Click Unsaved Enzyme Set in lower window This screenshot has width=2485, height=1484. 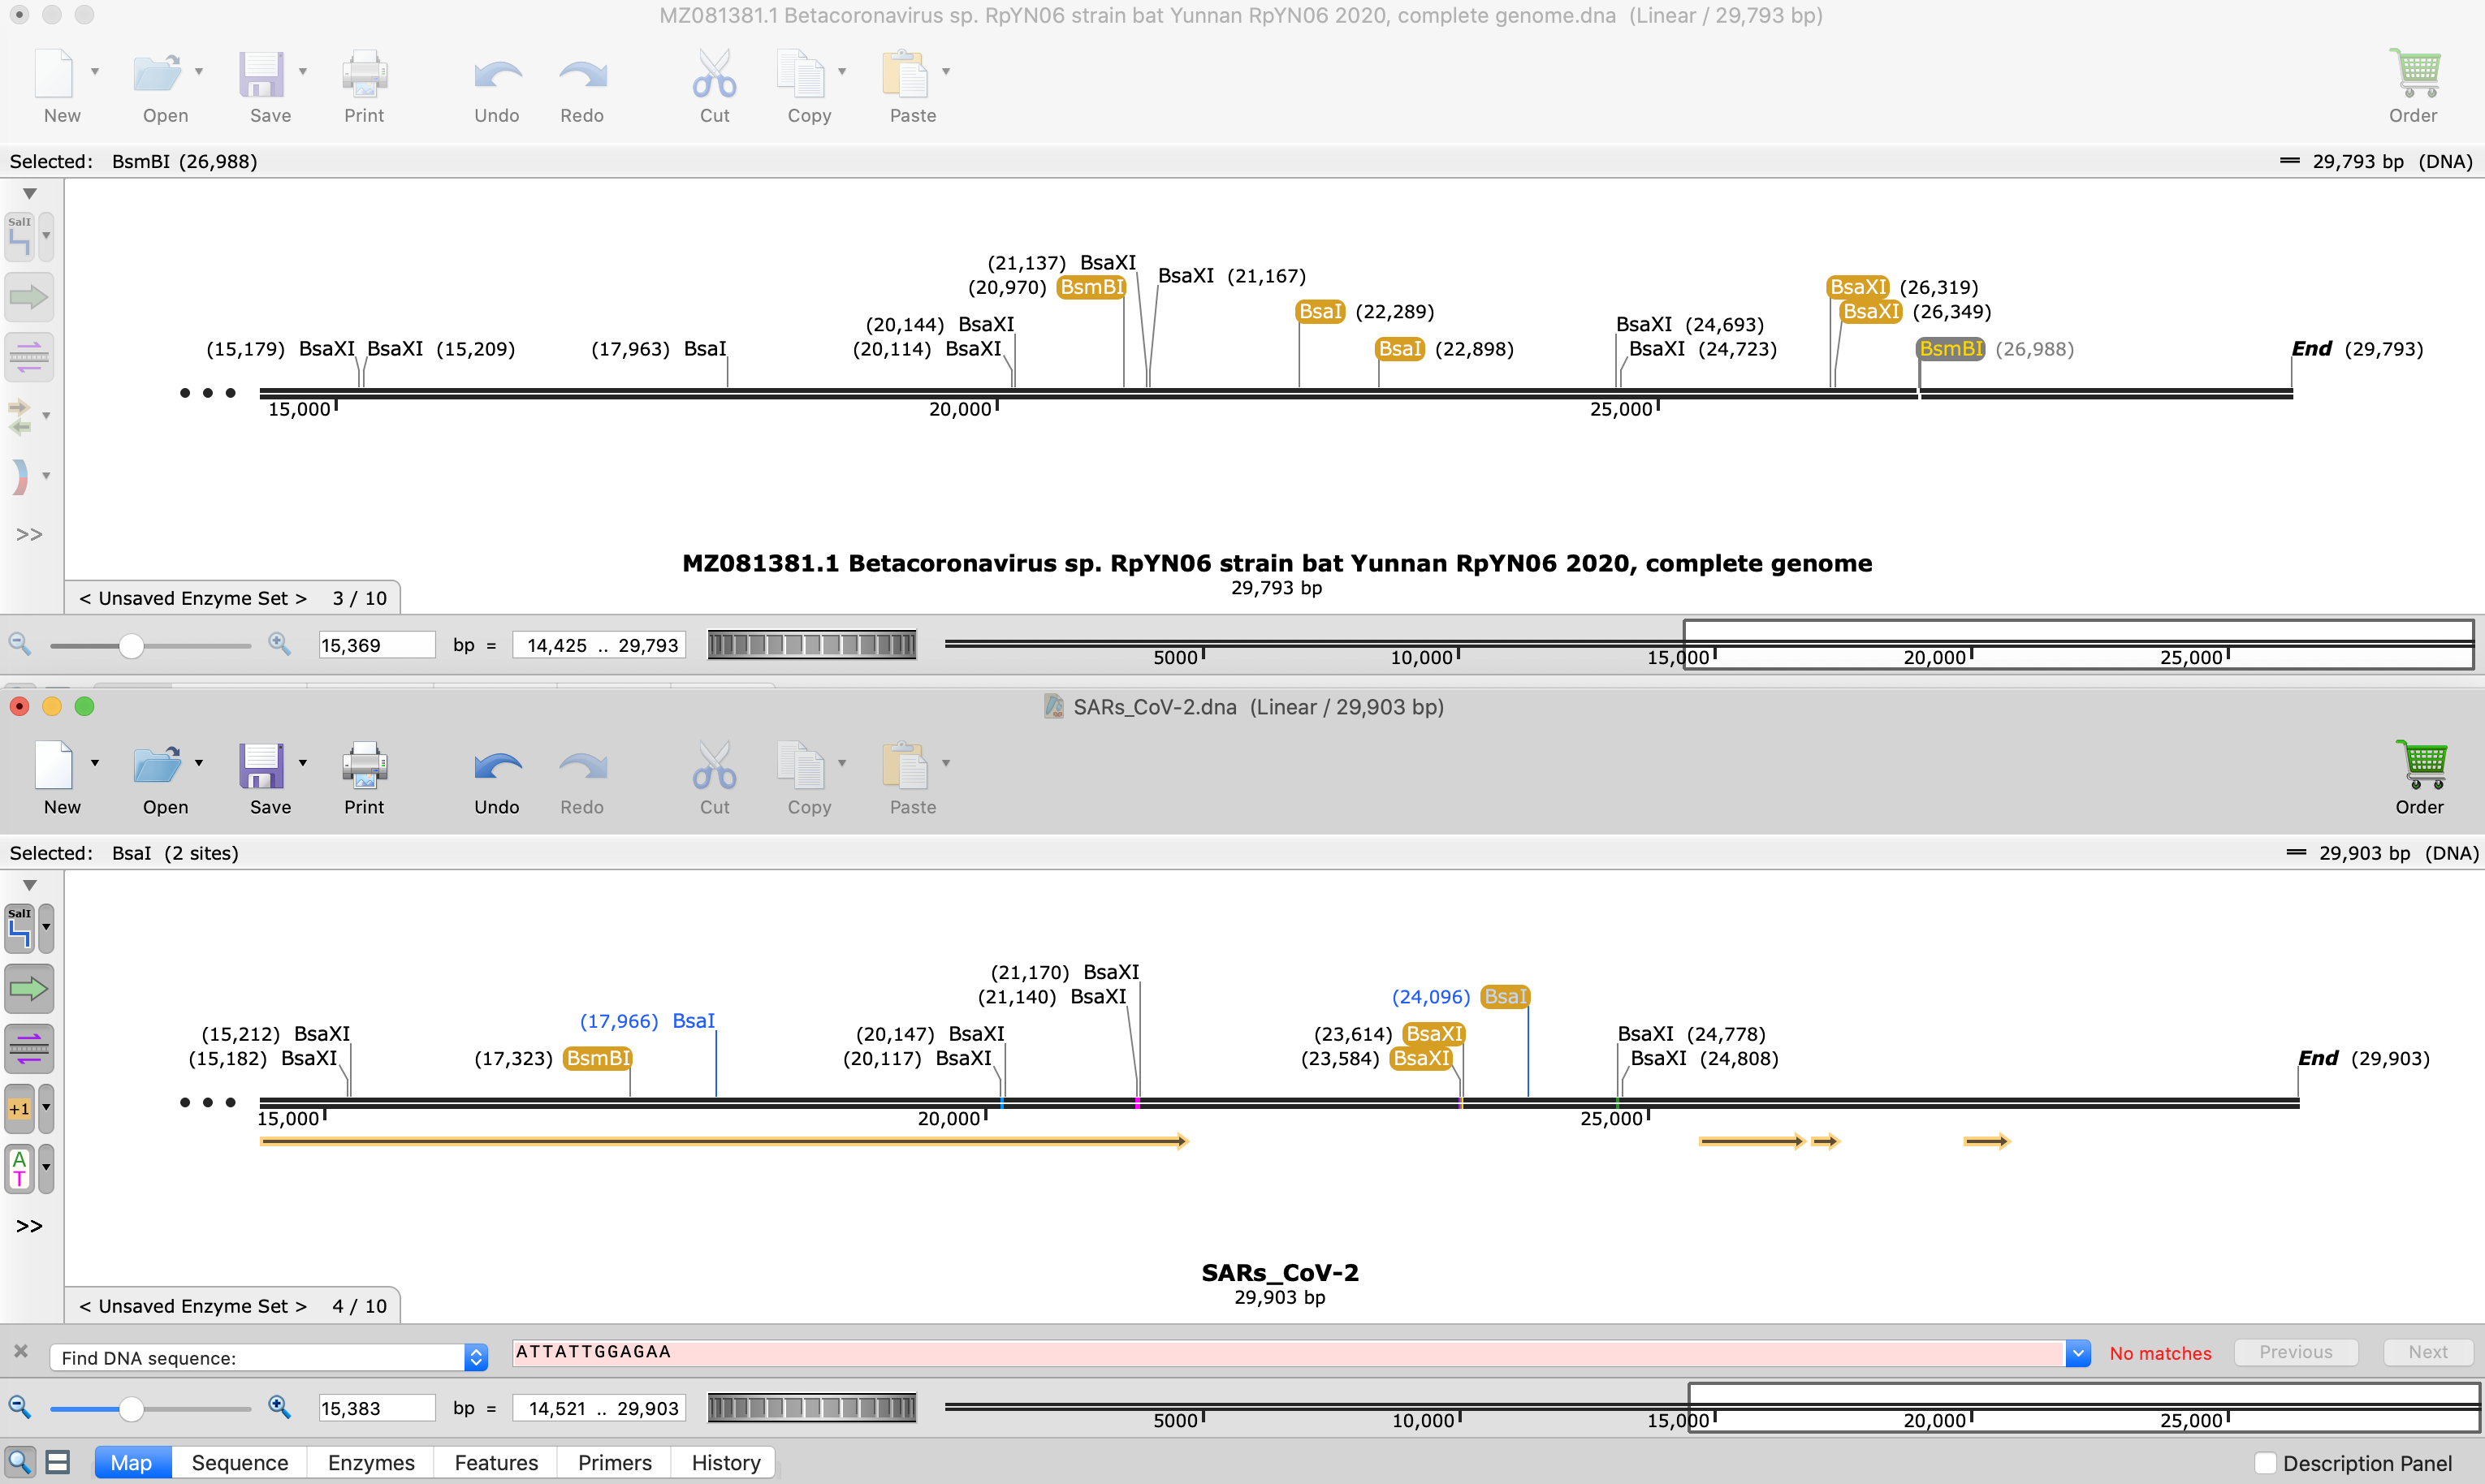coord(193,1306)
